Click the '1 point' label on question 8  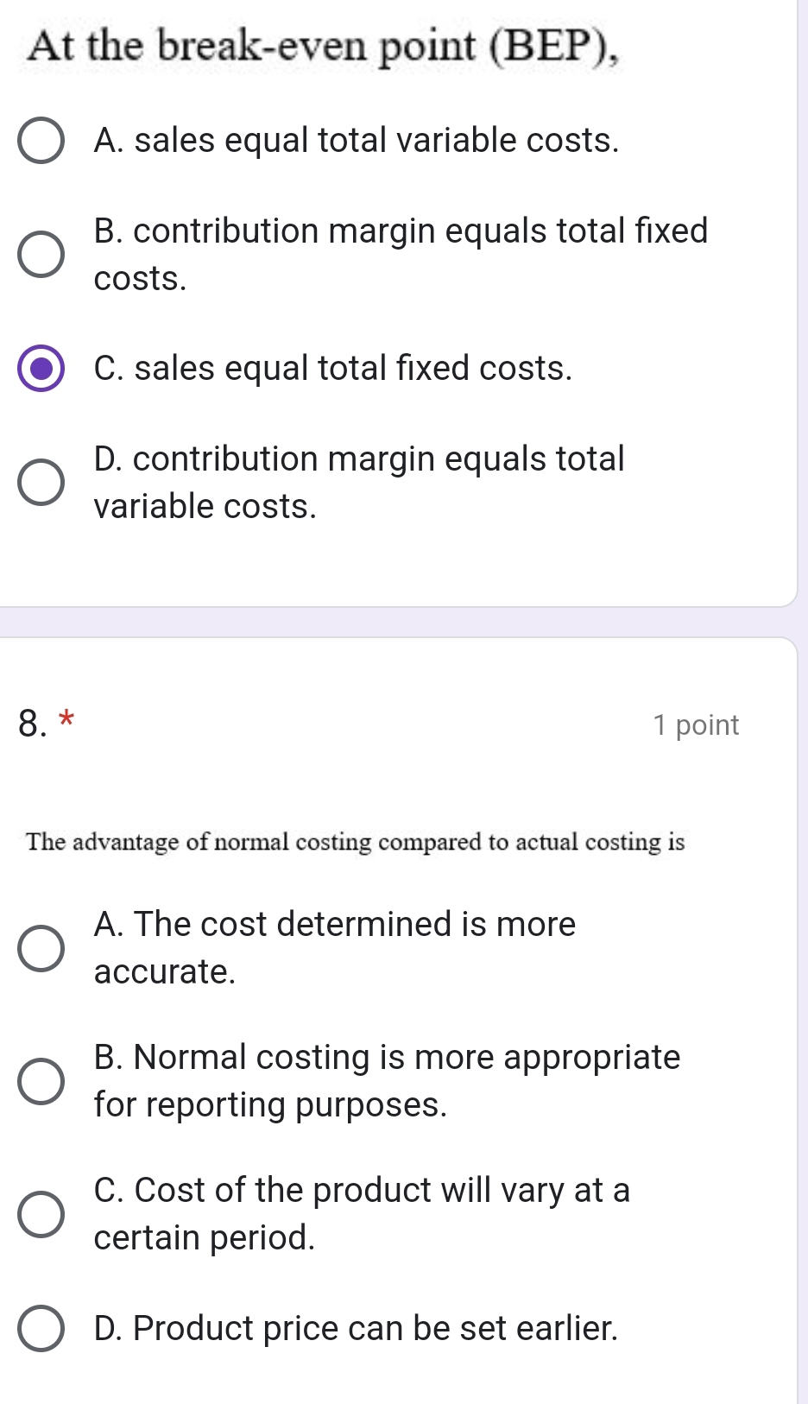(696, 725)
